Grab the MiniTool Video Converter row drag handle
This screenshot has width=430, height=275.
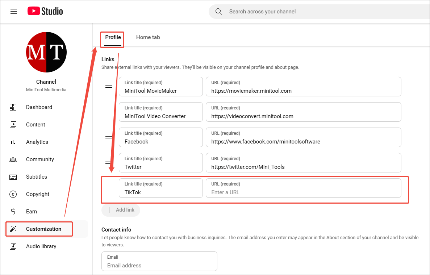click(x=109, y=112)
